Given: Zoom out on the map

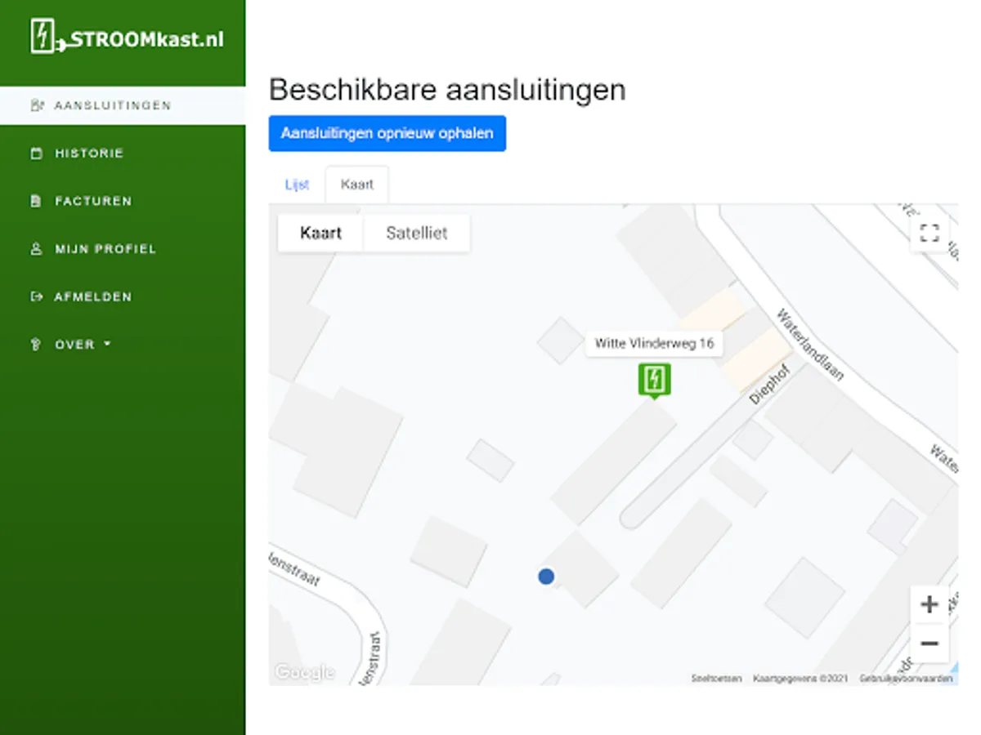Looking at the screenshot, I should pyautogui.click(x=929, y=644).
